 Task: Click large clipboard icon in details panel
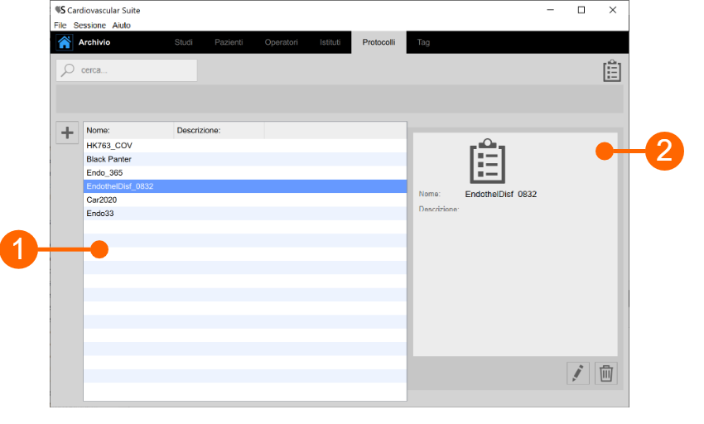click(487, 161)
